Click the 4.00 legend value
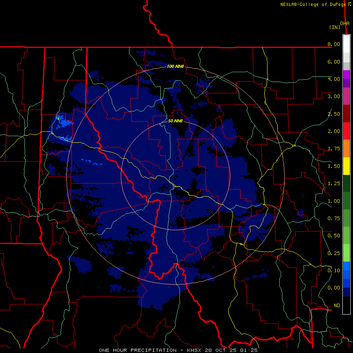 pos(334,79)
